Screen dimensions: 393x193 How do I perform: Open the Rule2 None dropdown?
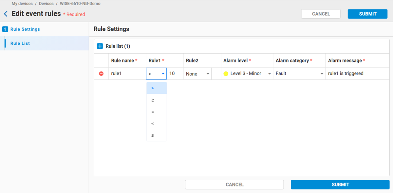[x=197, y=74]
